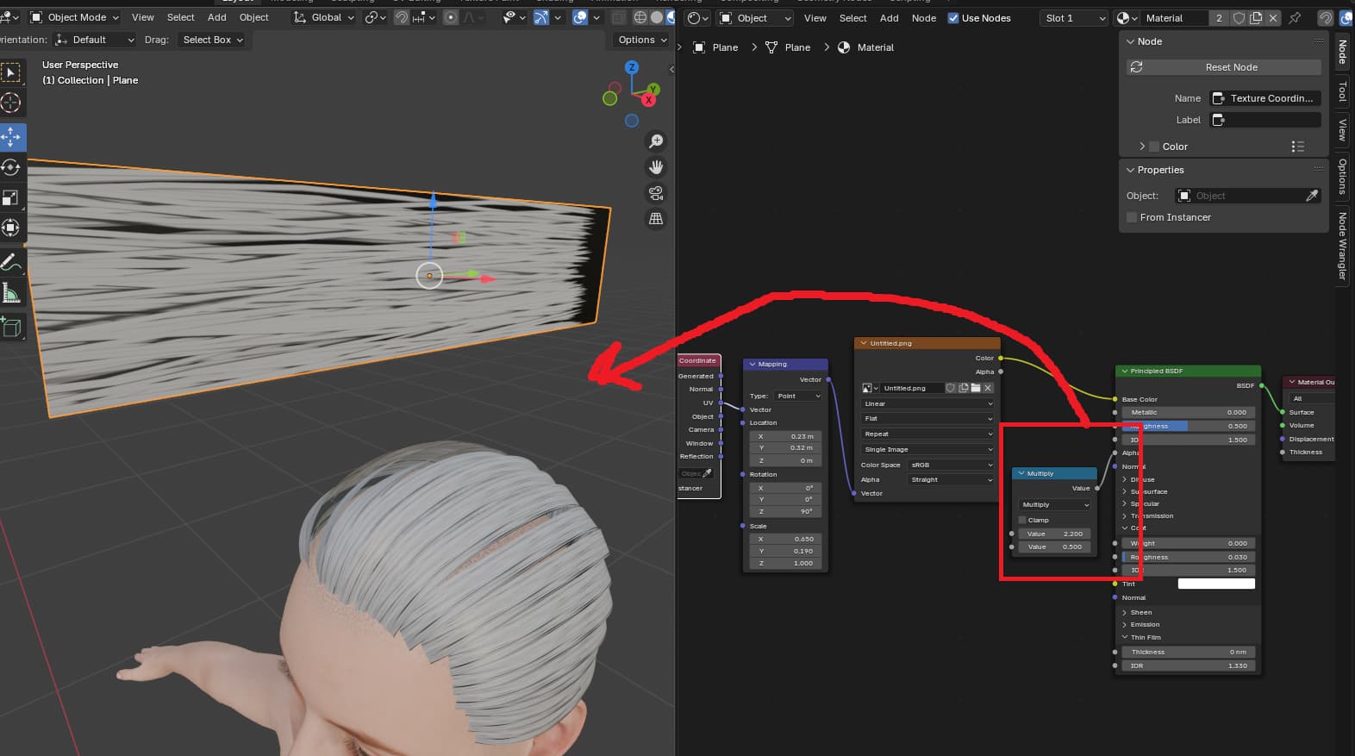Open Mapping Type Point dropdown

coord(798,396)
